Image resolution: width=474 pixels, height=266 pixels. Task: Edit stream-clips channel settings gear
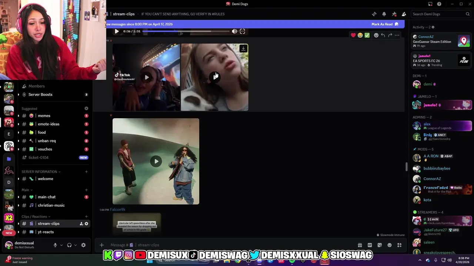click(x=86, y=224)
